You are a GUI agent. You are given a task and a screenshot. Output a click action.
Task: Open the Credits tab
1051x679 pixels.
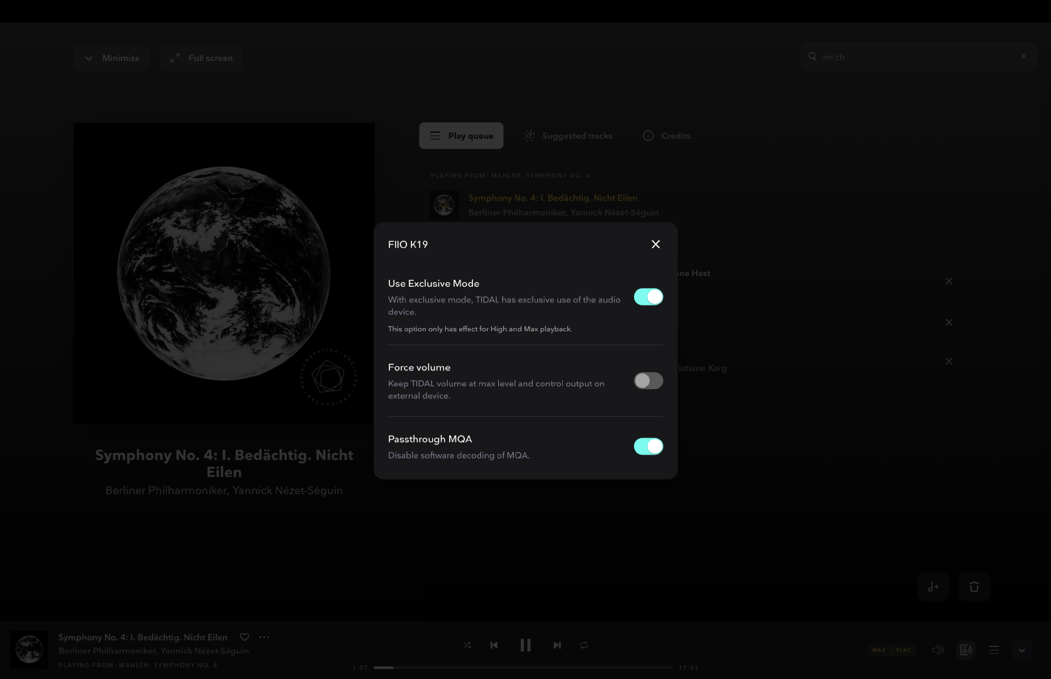click(x=667, y=136)
